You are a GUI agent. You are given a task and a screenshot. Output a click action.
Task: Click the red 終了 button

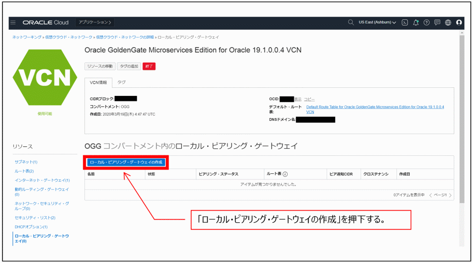coord(149,66)
